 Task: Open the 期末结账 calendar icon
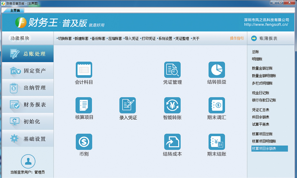(217, 142)
